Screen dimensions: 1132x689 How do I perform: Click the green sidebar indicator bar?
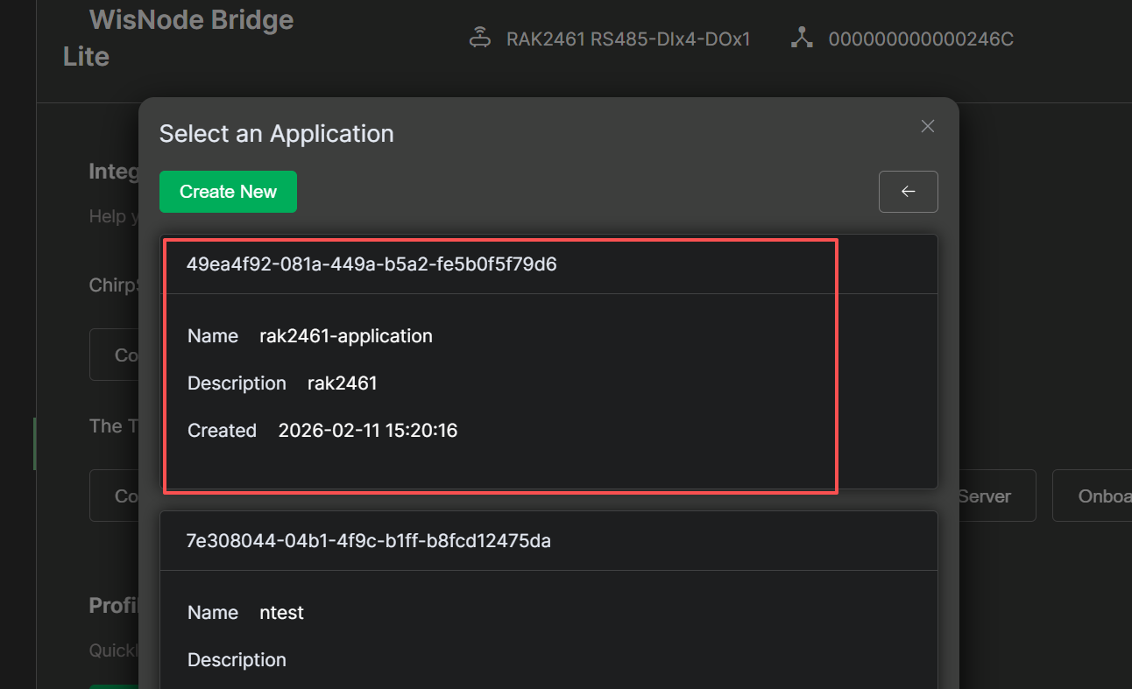click(x=35, y=444)
